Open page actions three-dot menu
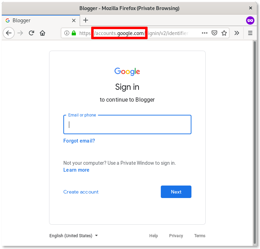260x249 pixels. point(205,33)
